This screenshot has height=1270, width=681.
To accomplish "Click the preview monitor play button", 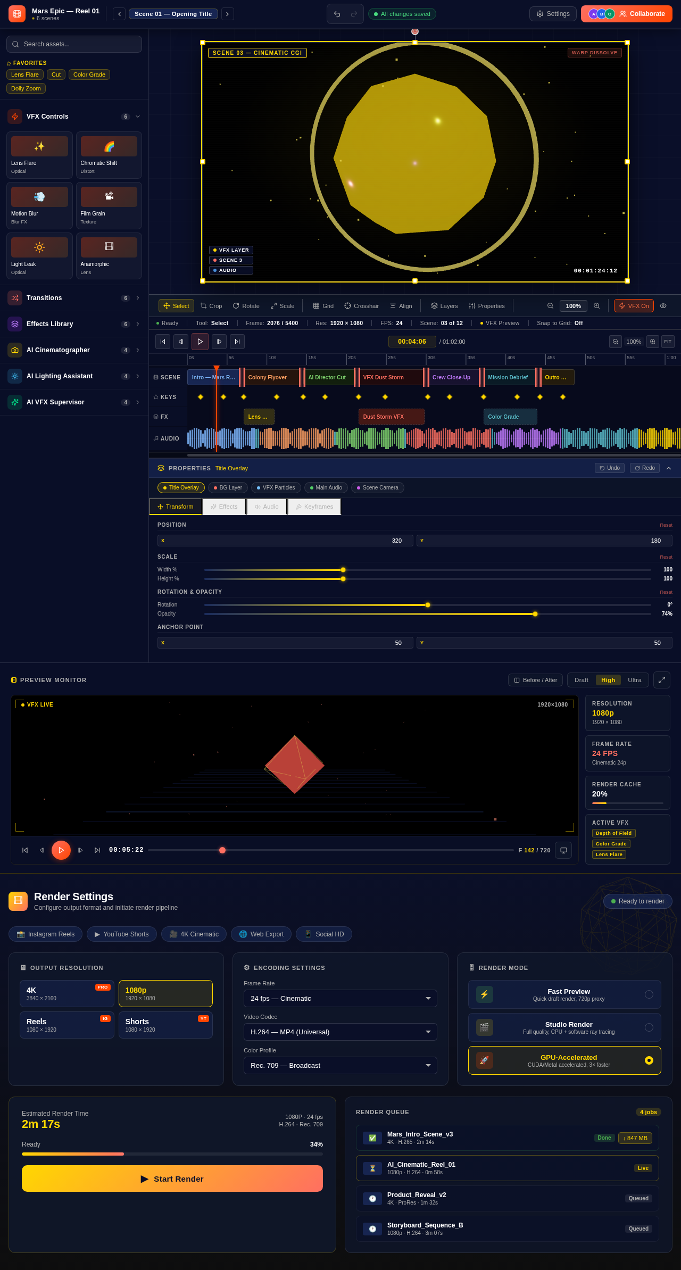I will click(61, 850).
